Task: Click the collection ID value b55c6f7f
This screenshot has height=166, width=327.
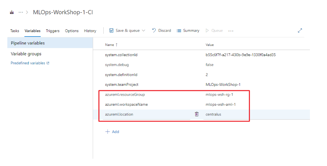Action: 241,55
